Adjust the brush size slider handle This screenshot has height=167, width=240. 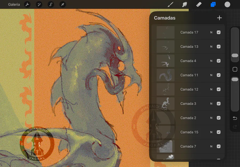235,55
